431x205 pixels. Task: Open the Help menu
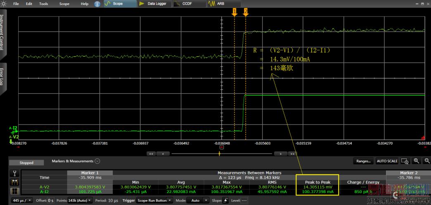click(x=85, y=4)
